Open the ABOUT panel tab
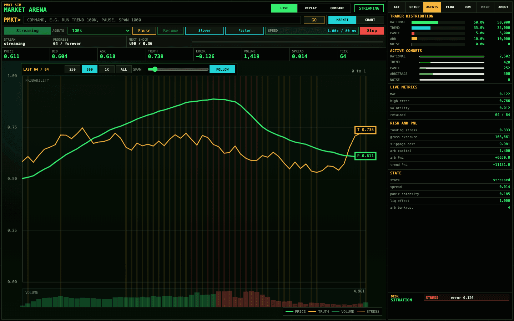The width and height of the screenshot is (514, 321). pyautogui.click(x=503, y=7)
